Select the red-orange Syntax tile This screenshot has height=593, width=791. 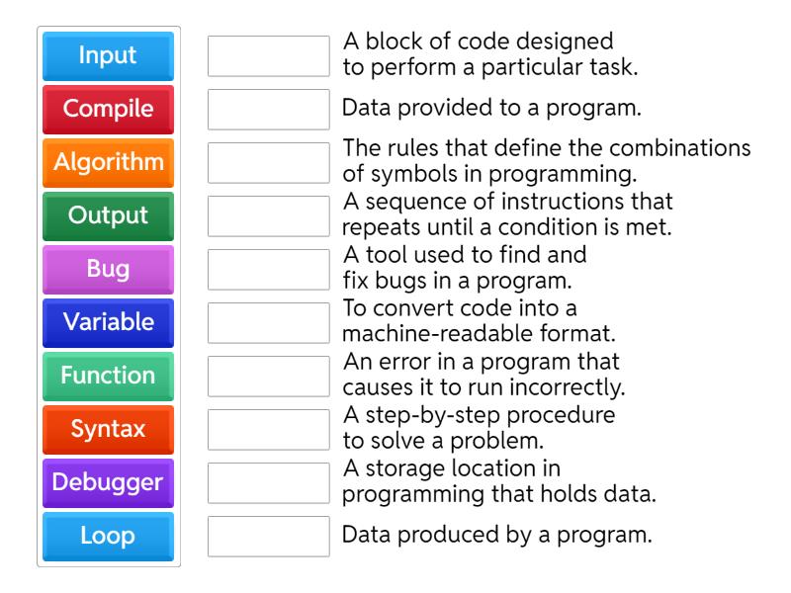coord(108,429)
